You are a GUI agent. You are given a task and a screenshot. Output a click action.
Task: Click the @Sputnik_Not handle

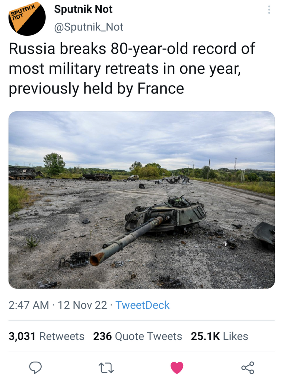pos(89,27)
